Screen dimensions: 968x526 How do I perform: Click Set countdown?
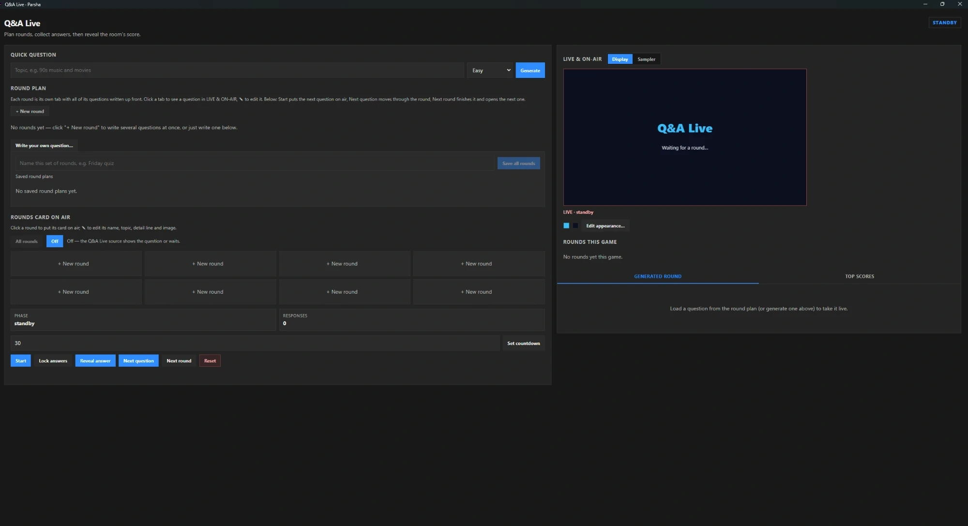(x=524, y=343)
